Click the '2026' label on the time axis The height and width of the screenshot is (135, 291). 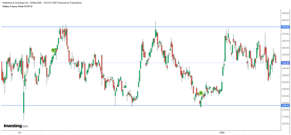tap(222, 132)
